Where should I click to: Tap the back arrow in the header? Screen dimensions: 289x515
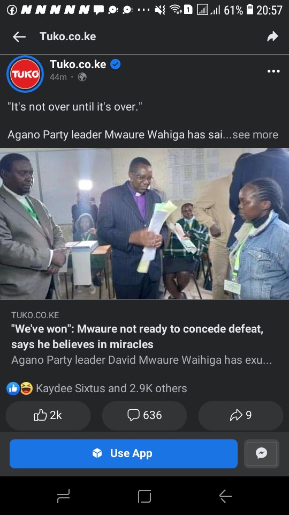19,36
